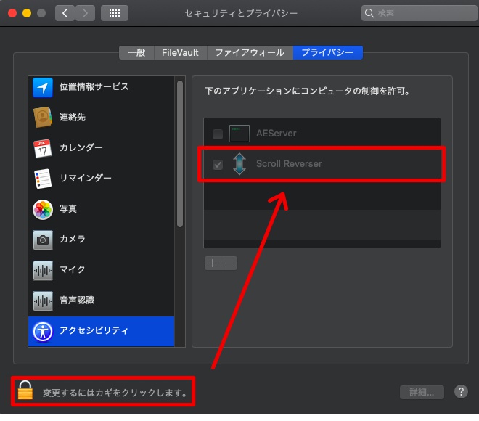Viewport: 479px width, 421px height.
Task: Close the window with red button
Action: [12, 13]
